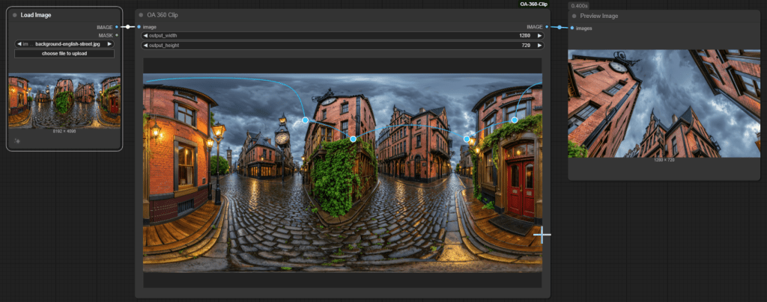Increase output_height using the right arrow next to 720

click(539, 46)
